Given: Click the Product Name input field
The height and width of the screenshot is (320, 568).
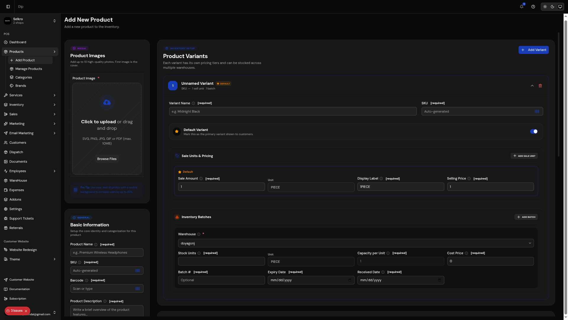Looking at the screenshot, I should pyautogui.click(x=107, y=253).
